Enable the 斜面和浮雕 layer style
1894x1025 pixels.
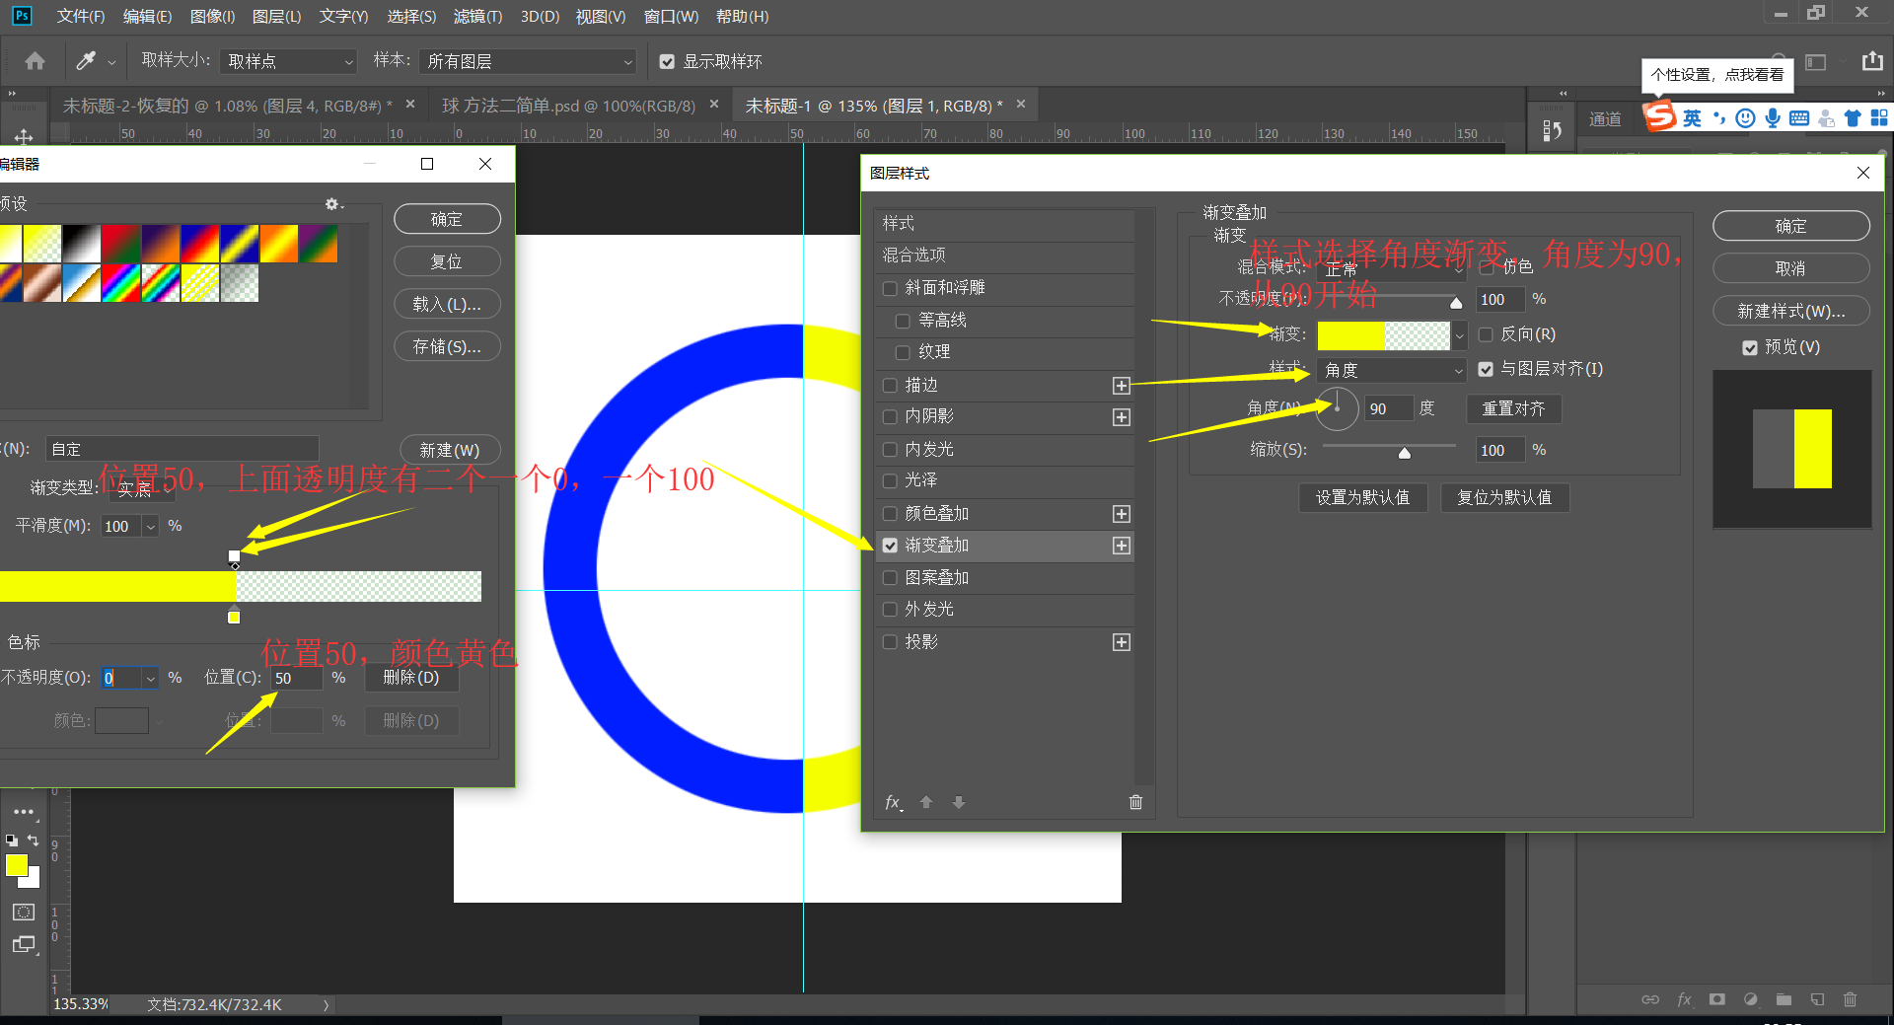coord(889,287)
